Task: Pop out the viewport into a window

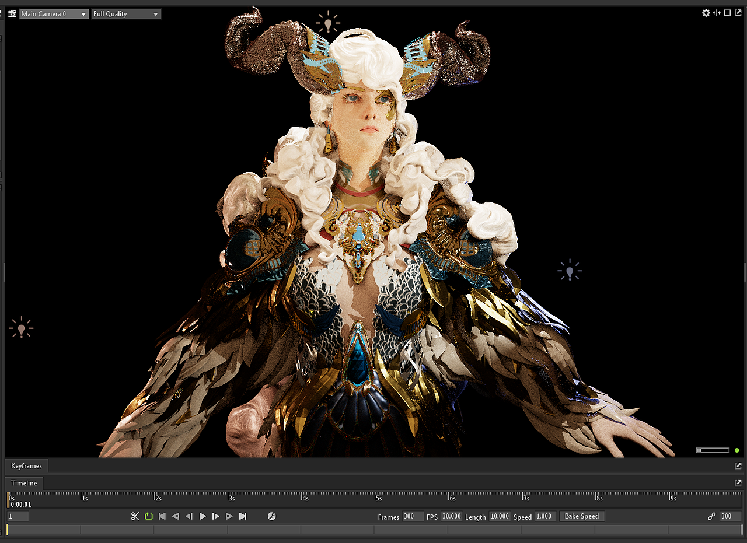Action: tap(738, 13)
